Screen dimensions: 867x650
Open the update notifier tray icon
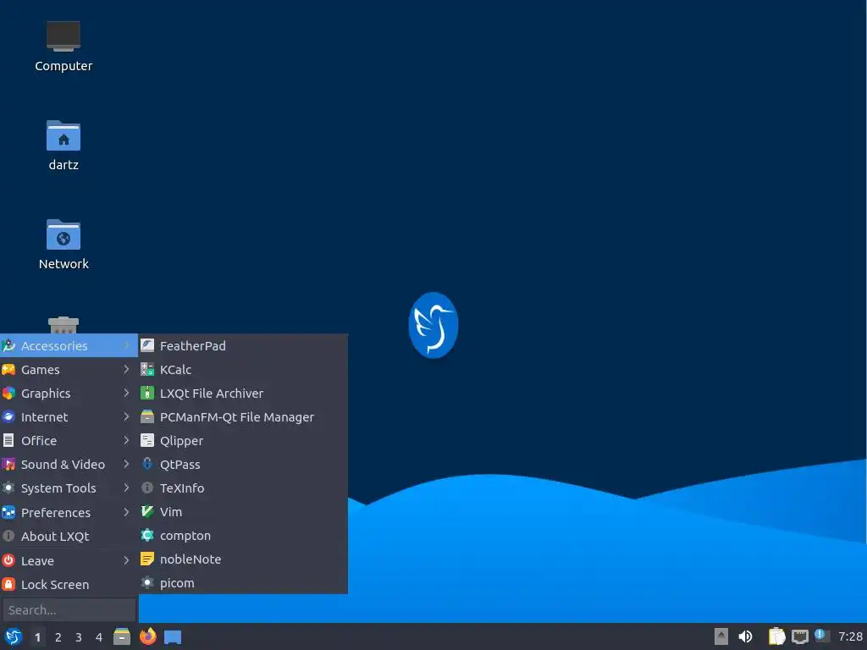pos(822,636)
